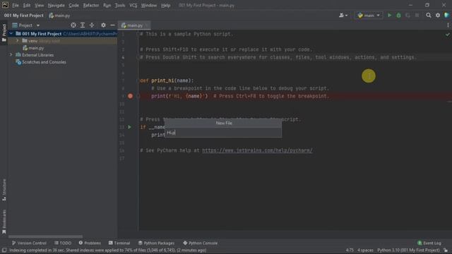
Task: Click the main.py breadcrumb in navigation bar
Action: (x=59, y=16)
